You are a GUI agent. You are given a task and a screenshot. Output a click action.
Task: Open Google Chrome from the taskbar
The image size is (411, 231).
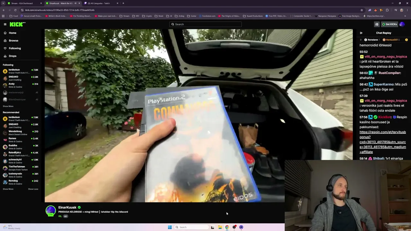point(227,227)
